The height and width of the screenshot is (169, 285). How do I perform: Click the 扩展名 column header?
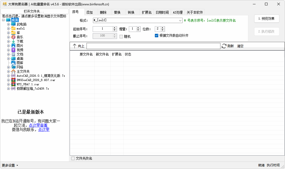pyautogui.click(x=117, y=54)
